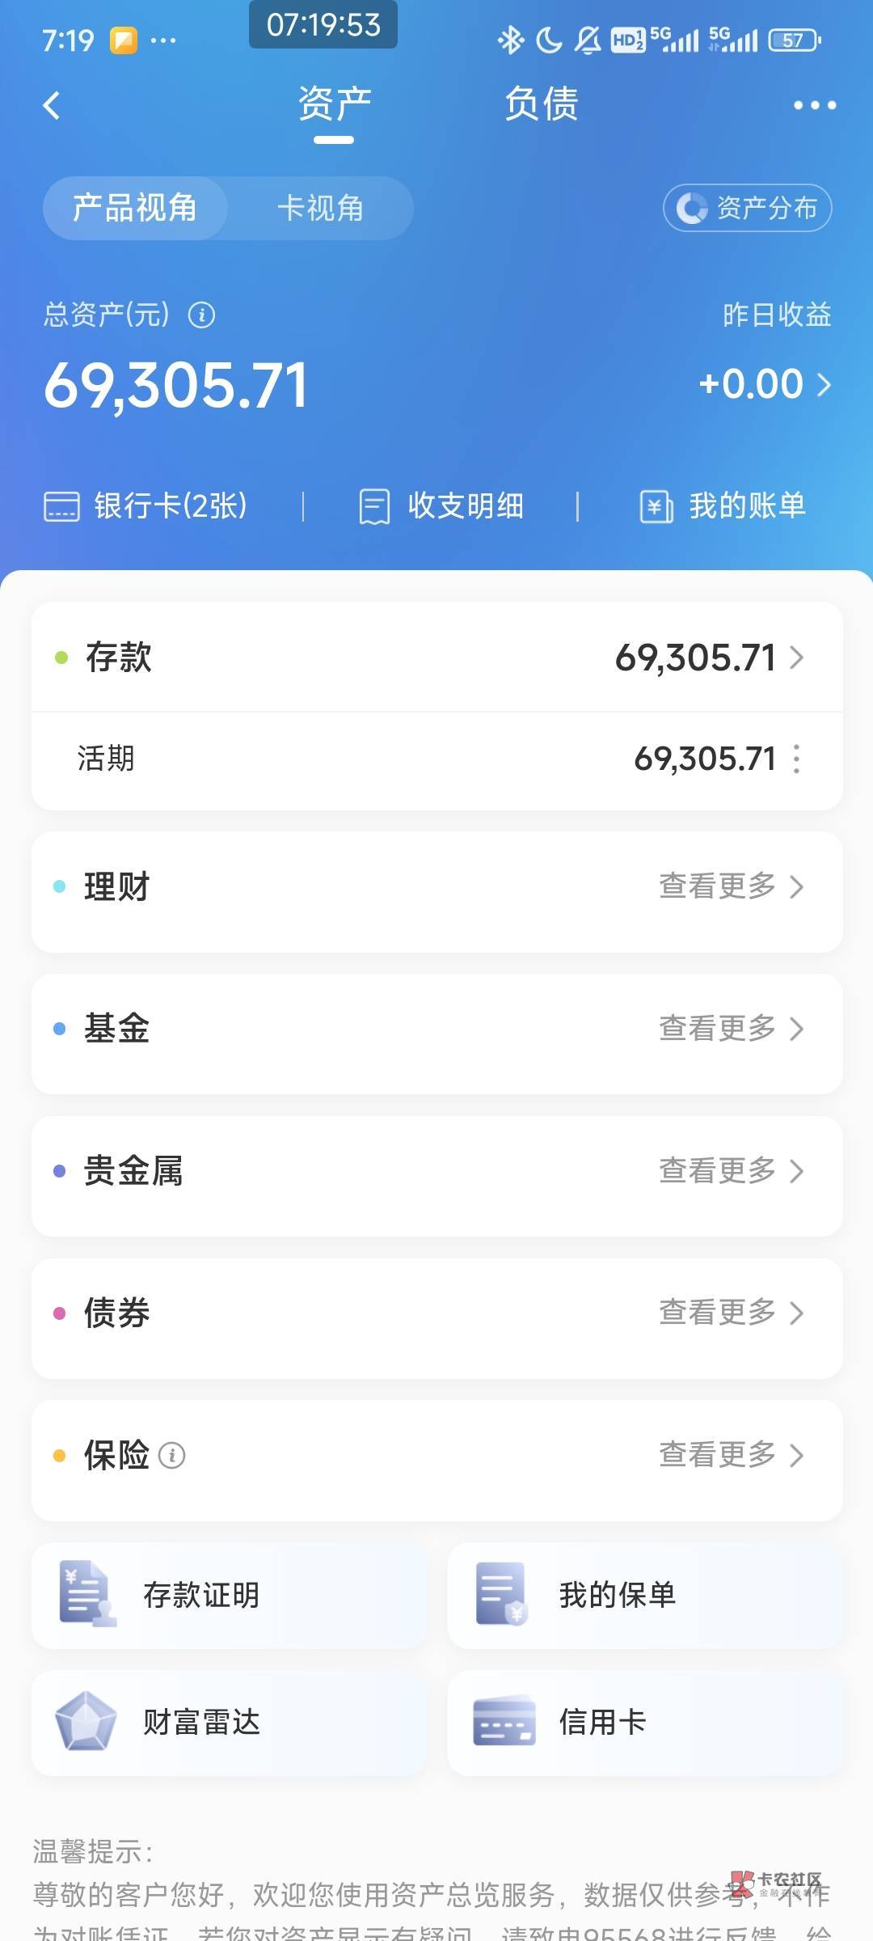Open the 资产分布 button
Viewport: 873px width, 1941px height.
click(747, 209)
